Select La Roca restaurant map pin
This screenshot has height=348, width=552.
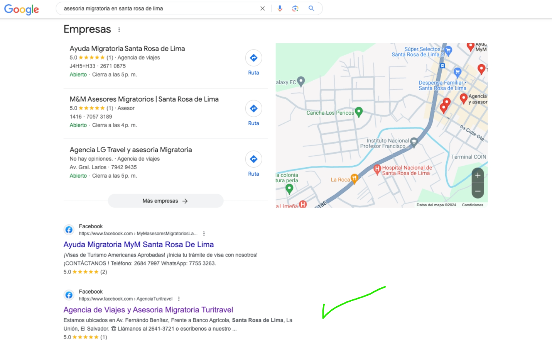[354, 178]
